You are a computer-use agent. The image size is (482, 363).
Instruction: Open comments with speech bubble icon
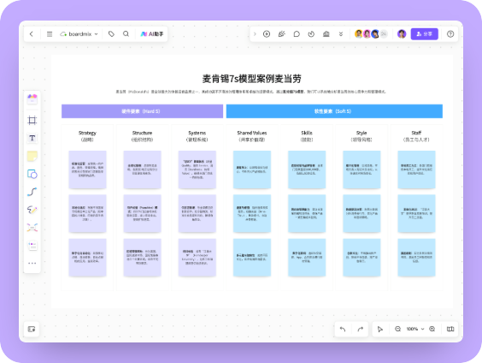(297, 34)
